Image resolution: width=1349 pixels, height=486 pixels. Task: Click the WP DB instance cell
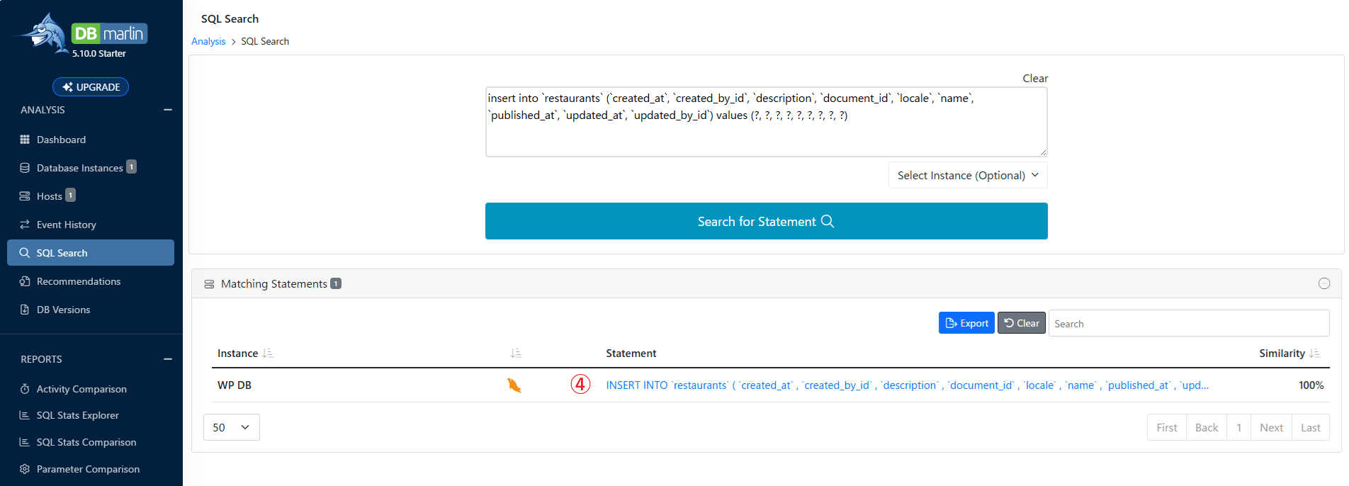click(x=235, y=385)
